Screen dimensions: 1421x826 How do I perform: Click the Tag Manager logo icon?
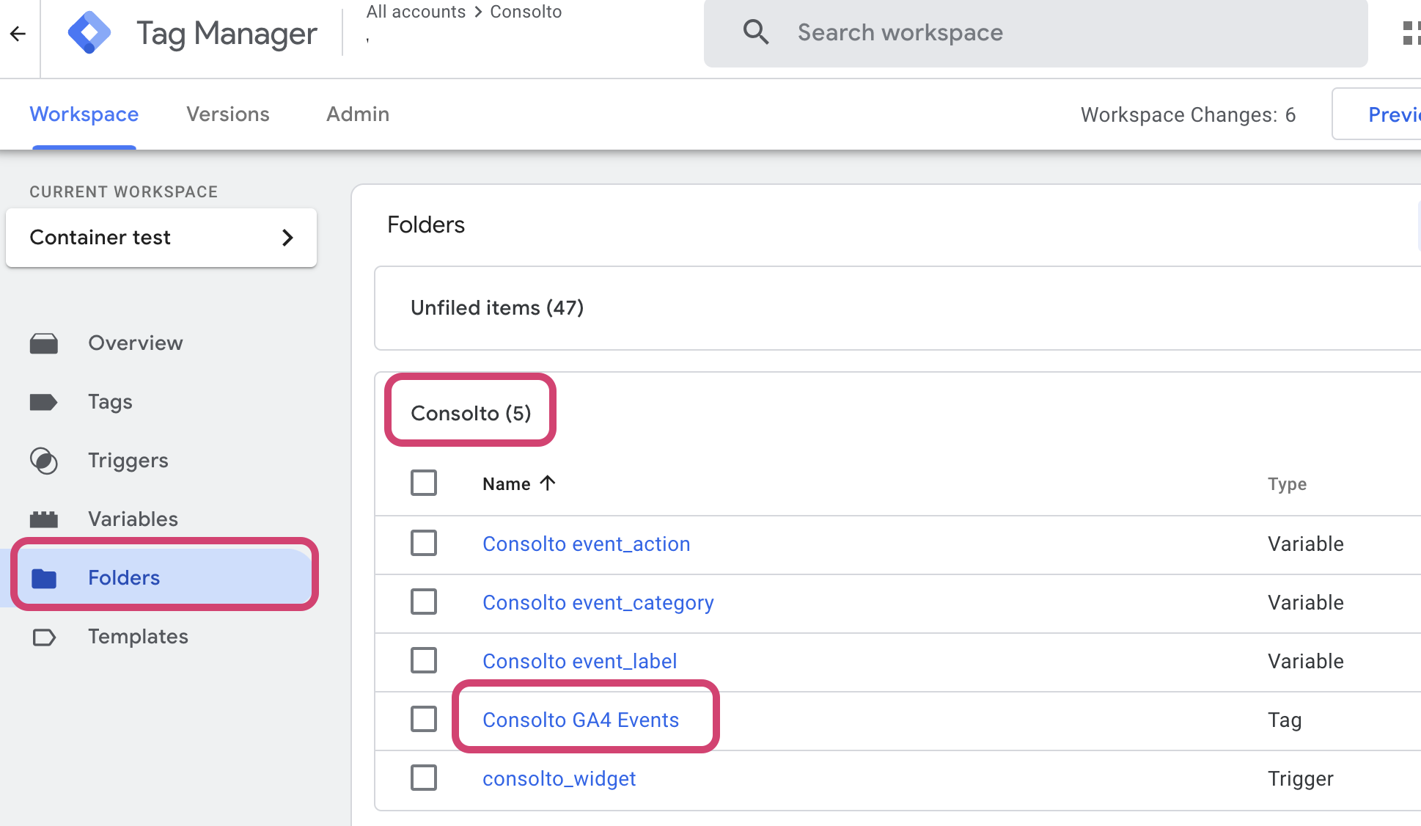(x=89, y=33)
